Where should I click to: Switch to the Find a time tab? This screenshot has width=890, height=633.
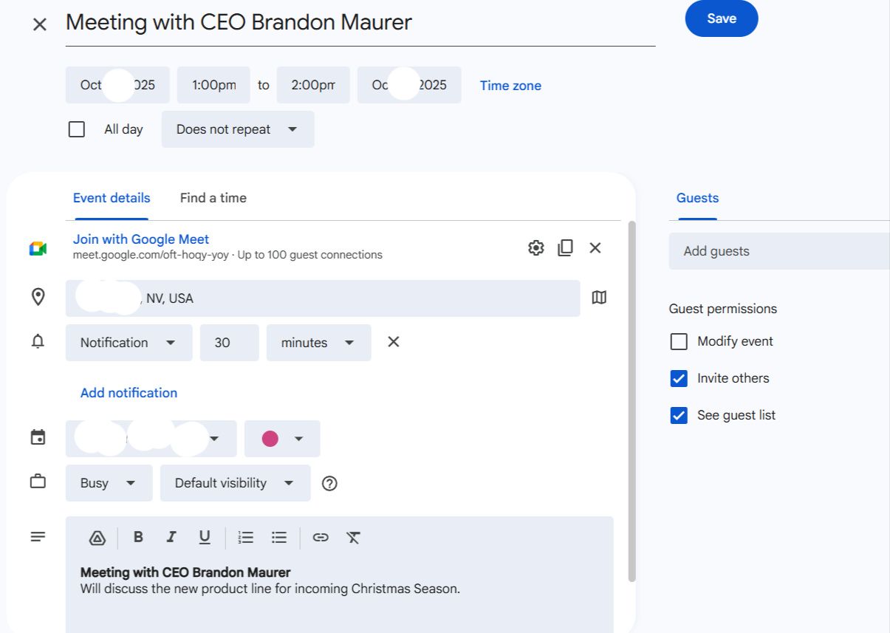pos(213,198)
